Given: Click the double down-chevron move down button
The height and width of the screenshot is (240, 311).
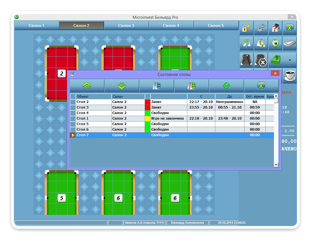Looking at the screenshot, I should [122, 86].
